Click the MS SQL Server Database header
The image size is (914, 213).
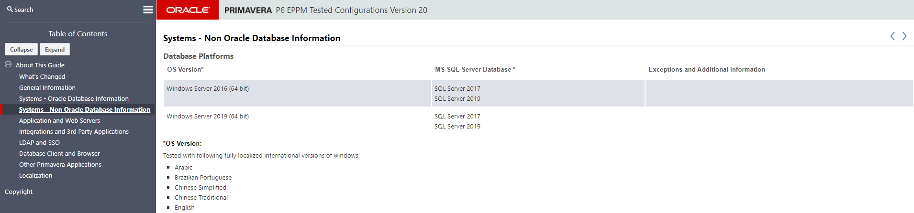(475, 69)
